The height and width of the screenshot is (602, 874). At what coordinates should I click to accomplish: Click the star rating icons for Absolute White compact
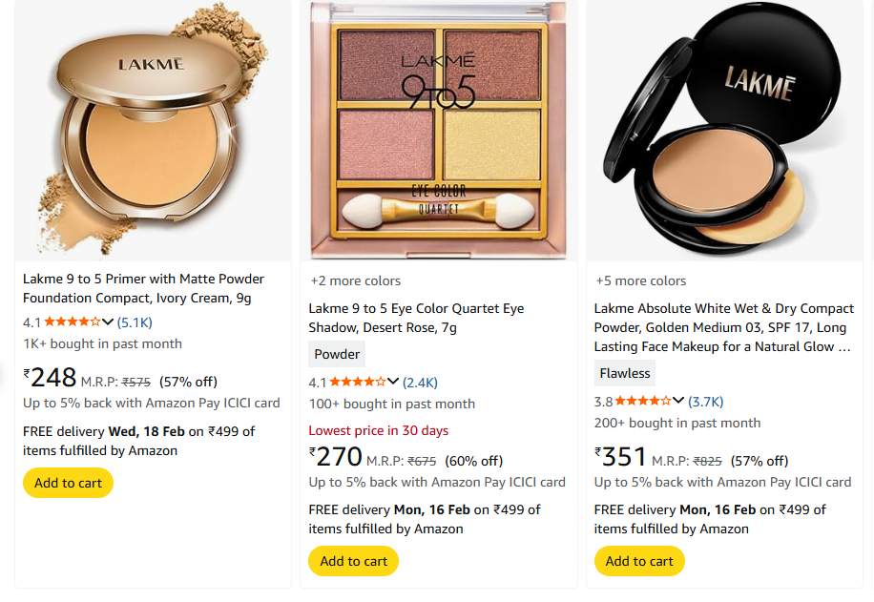point(642,402)
